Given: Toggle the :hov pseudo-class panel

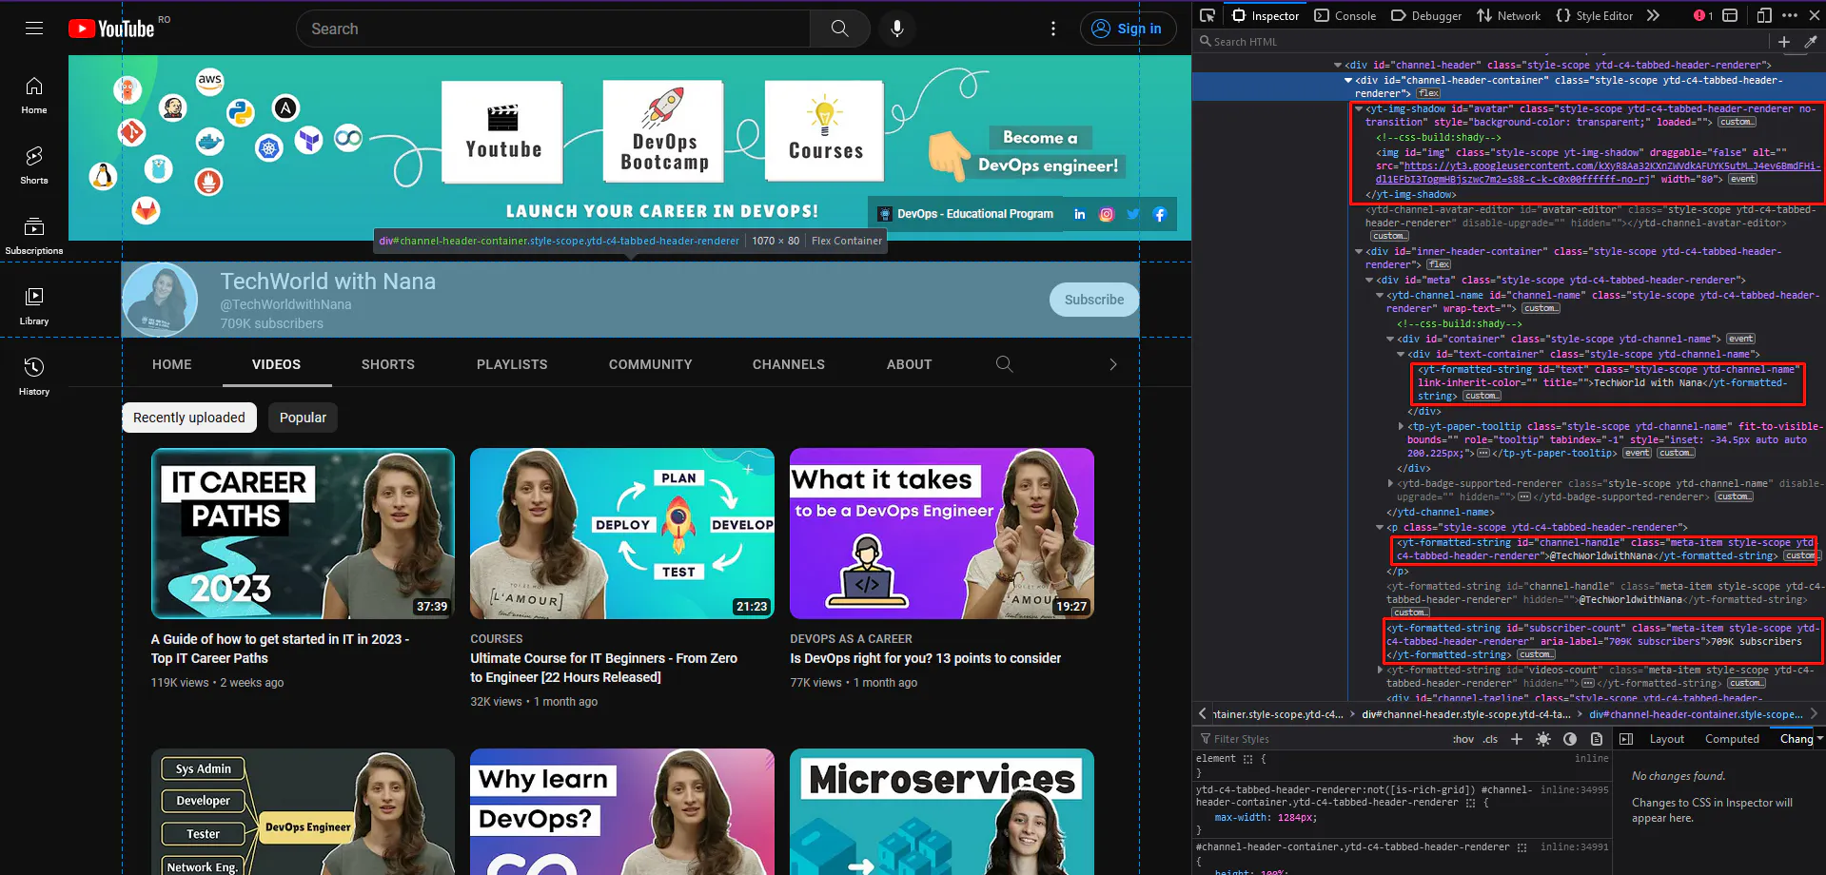Looking at the screenshot, I should [x=1463, y=739].
